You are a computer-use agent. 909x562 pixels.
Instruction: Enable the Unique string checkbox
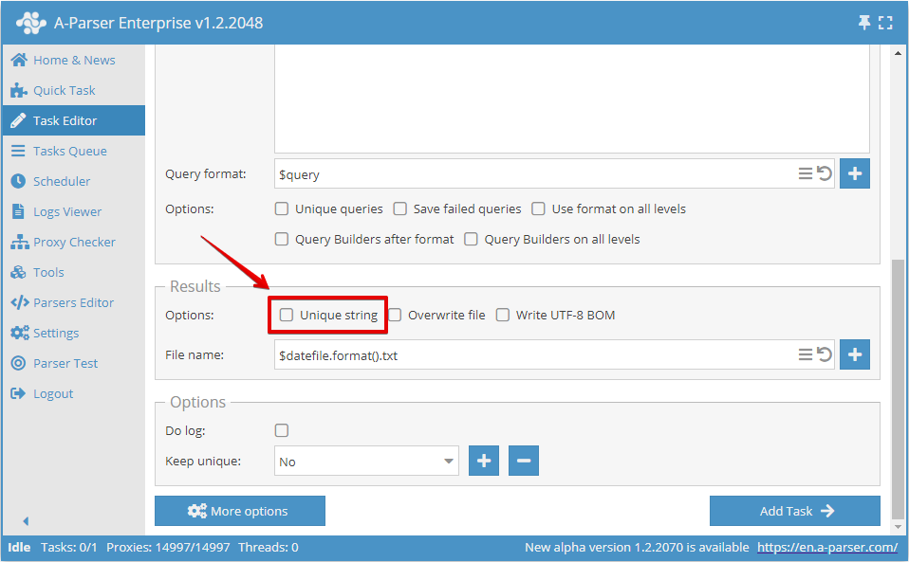tap(287, 315)
